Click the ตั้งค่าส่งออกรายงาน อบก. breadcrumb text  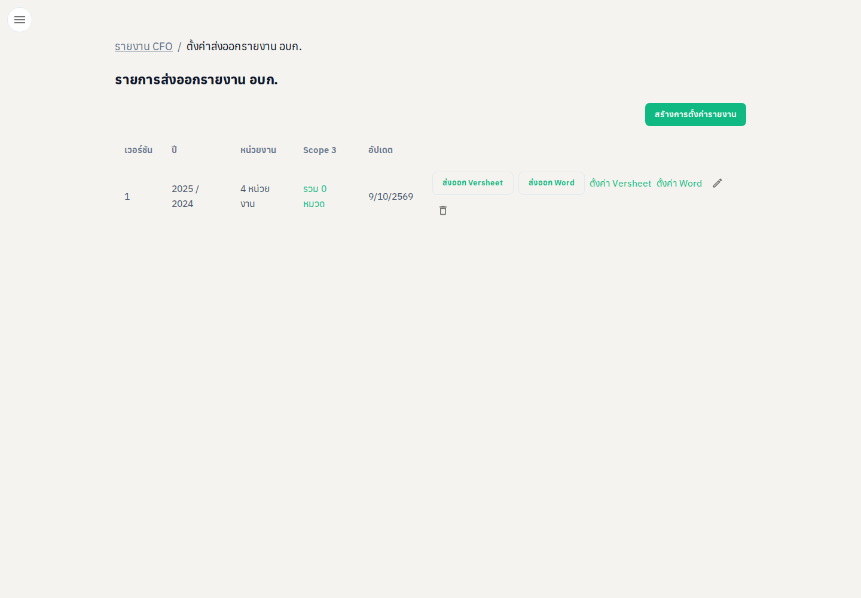(x=244, y=47)
